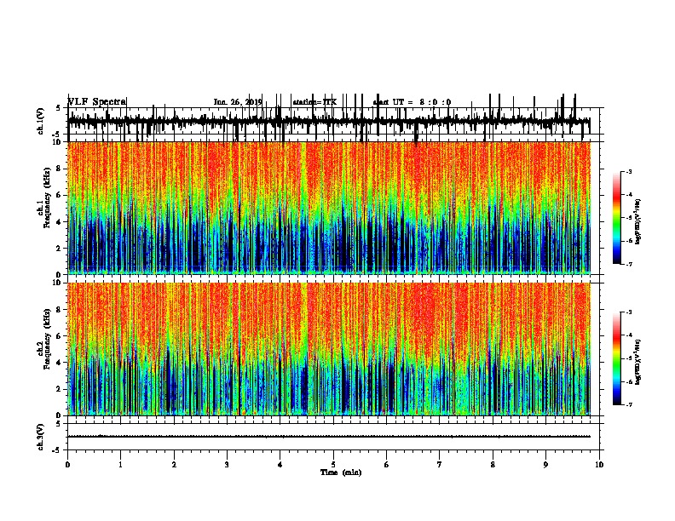Select the 'Time (min)' x-axis label

(341, 472)
